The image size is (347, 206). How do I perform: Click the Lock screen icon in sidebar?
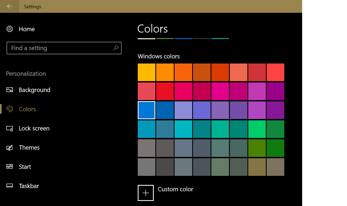(x=10, y=128)
